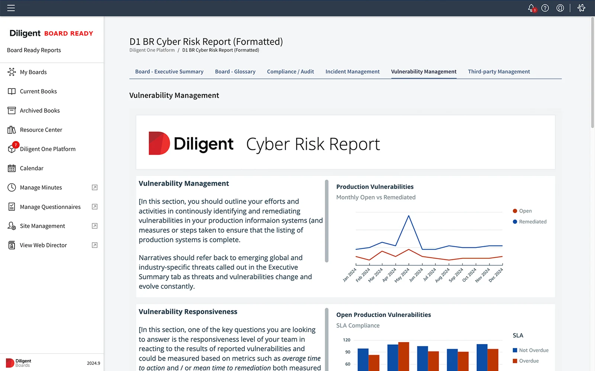The height and width of the screenshot is (371, 595).
Task: Open the Compliance / Audit tab
Action: tap(290, 72)
